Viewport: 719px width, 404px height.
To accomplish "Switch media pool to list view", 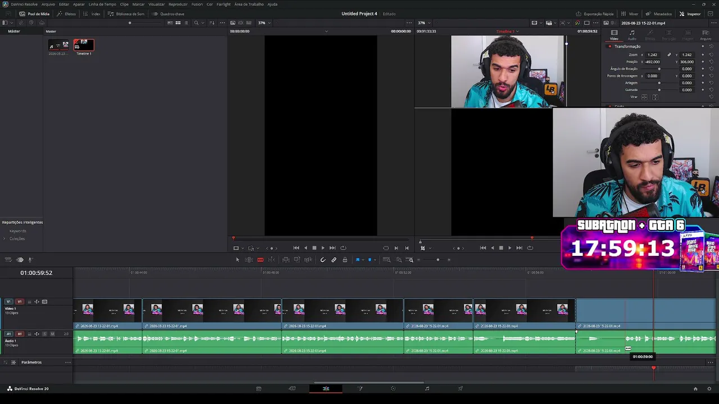I will click(x=186, y=23).
